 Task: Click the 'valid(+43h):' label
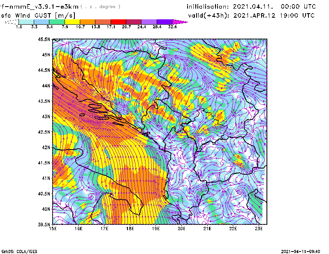(209, 16)
